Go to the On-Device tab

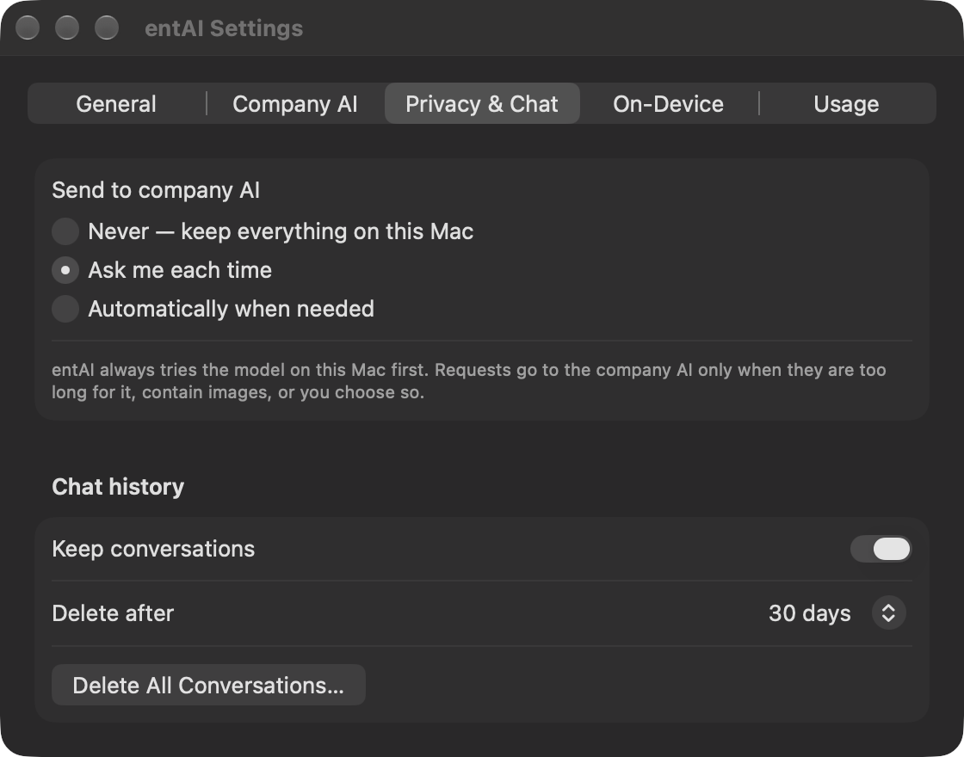pyautogui.click(x=668, y=104)
